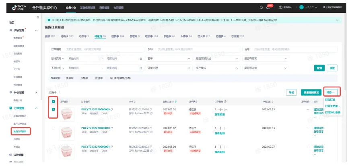Open the 生产模式 dropdown
The height and width of the screenshot is (166, 348).
[x=217, y=68]
